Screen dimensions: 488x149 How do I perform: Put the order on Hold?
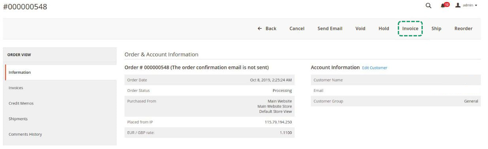point(384,28)
